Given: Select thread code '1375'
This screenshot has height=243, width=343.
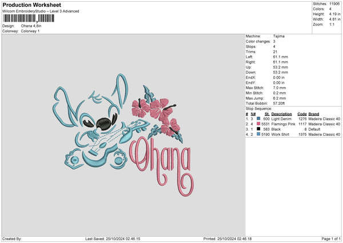Looking at the screenshot, I should pos(302,135).
